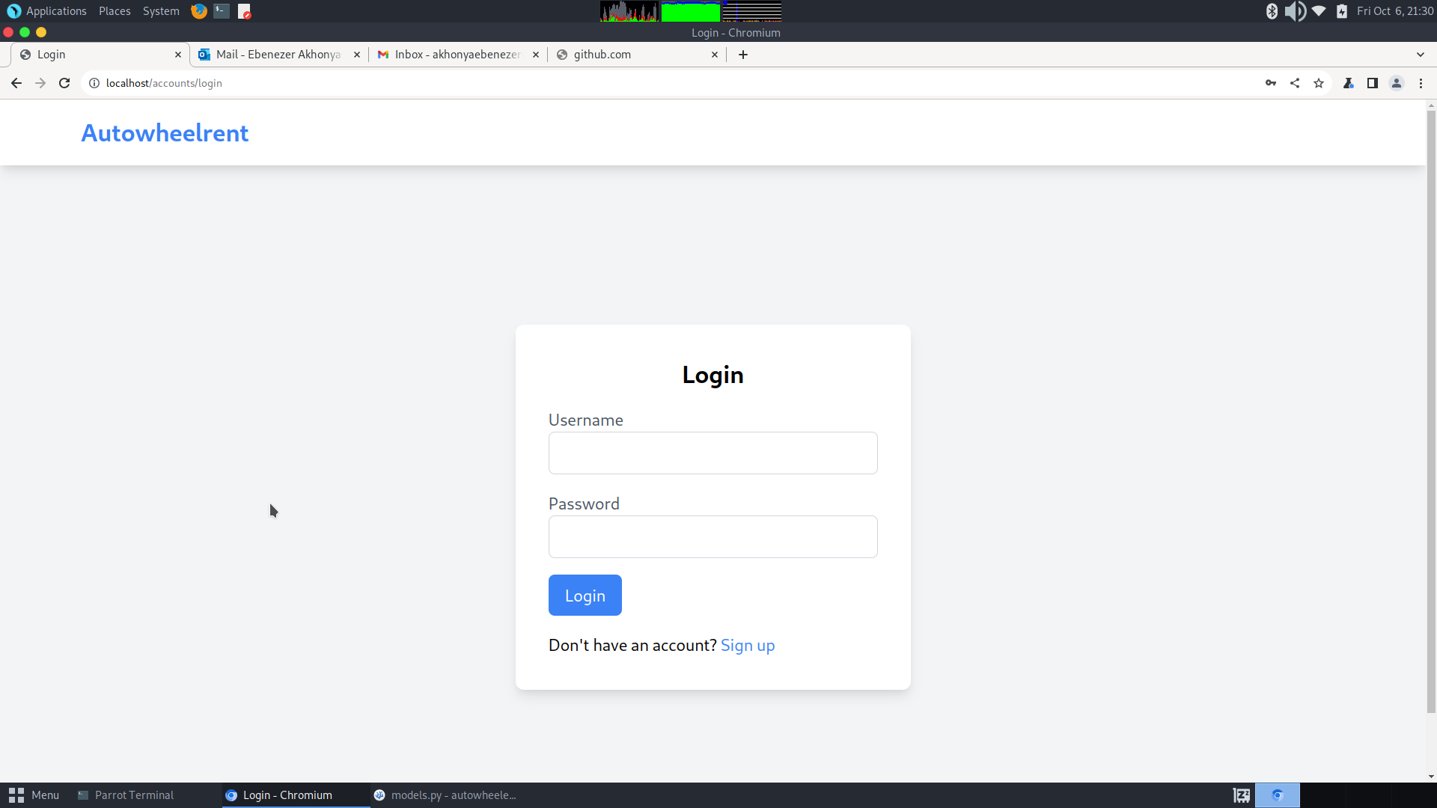The height and width of the screenshot is (808, 1437).
Task: Click the Sign up link
Action: click(x=748, y=644)
